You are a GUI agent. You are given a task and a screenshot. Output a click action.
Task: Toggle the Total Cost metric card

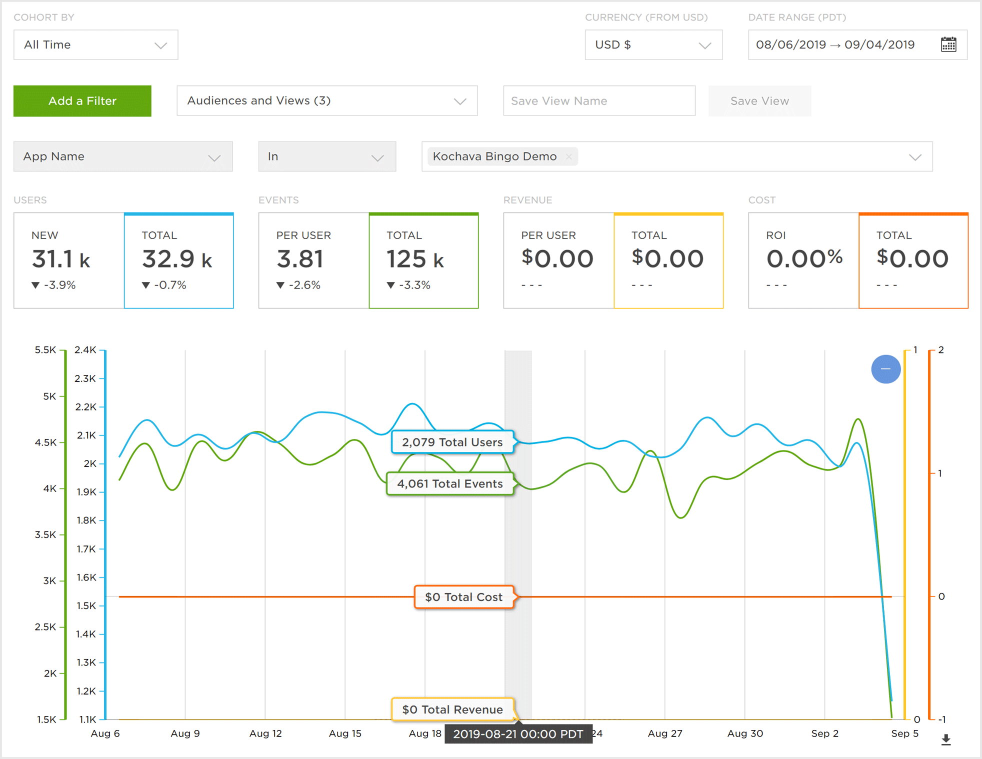click(x=913, y=260)
